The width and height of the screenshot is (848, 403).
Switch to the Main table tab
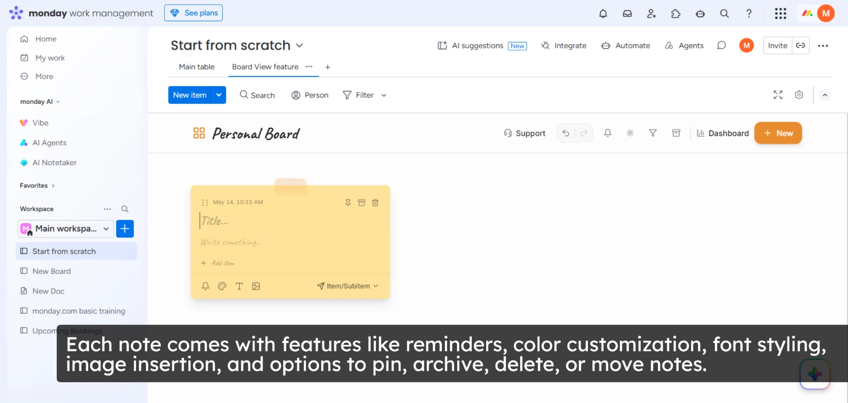[x=197, y=67]
